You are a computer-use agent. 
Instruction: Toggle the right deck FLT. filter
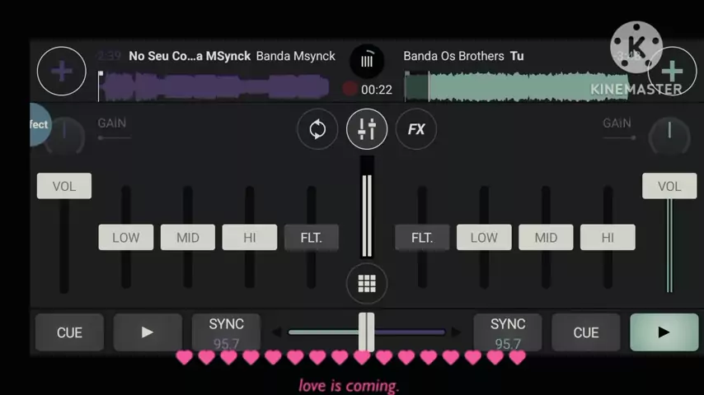coord(422,238)
